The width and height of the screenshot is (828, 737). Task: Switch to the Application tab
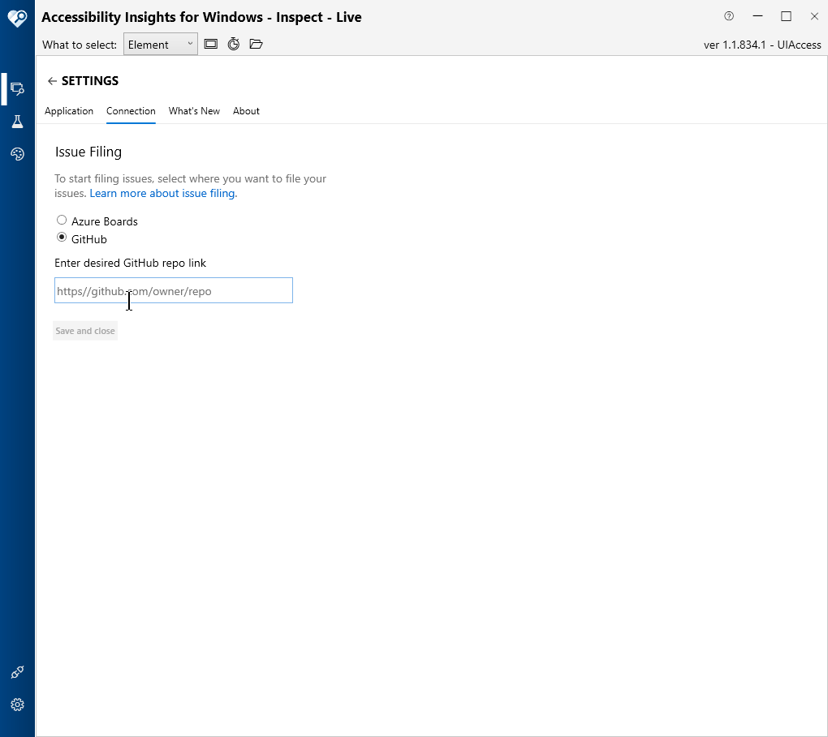tap(69, 111)
